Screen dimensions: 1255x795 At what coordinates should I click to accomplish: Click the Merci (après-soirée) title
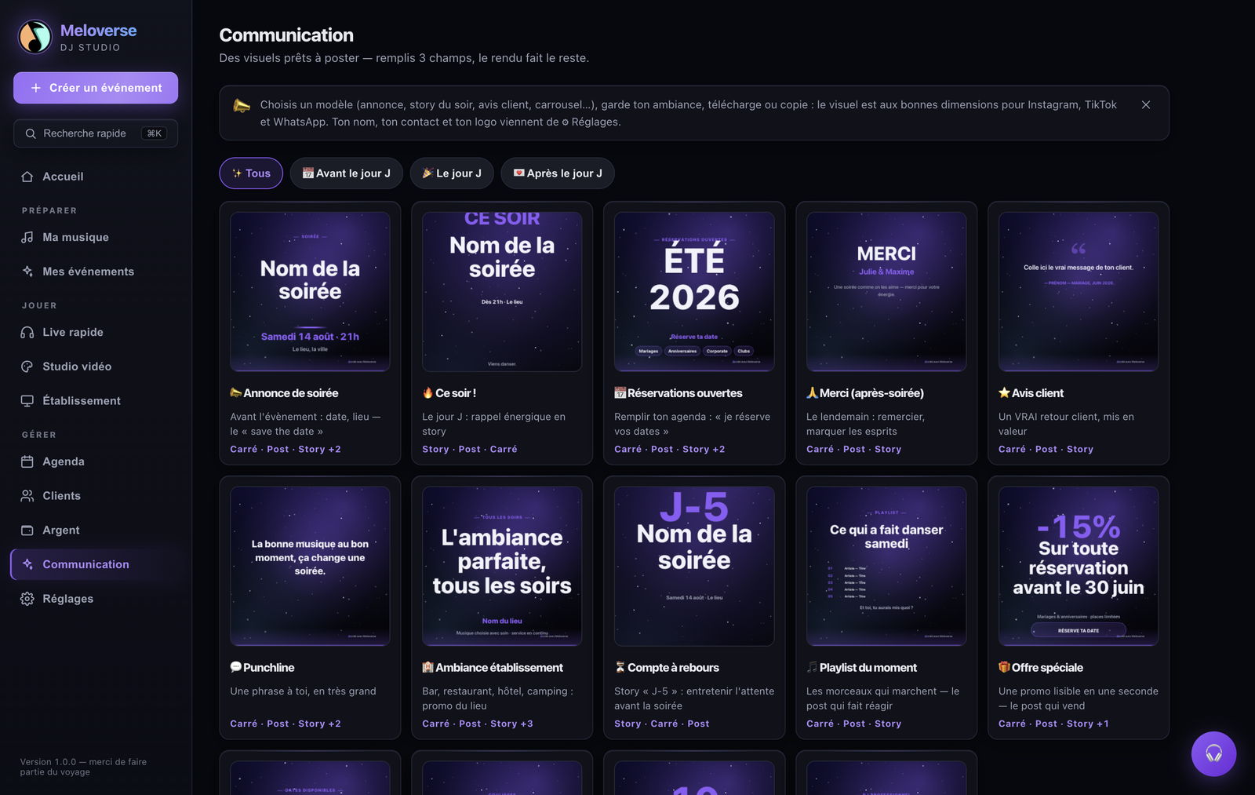click(x=871, y=392)
